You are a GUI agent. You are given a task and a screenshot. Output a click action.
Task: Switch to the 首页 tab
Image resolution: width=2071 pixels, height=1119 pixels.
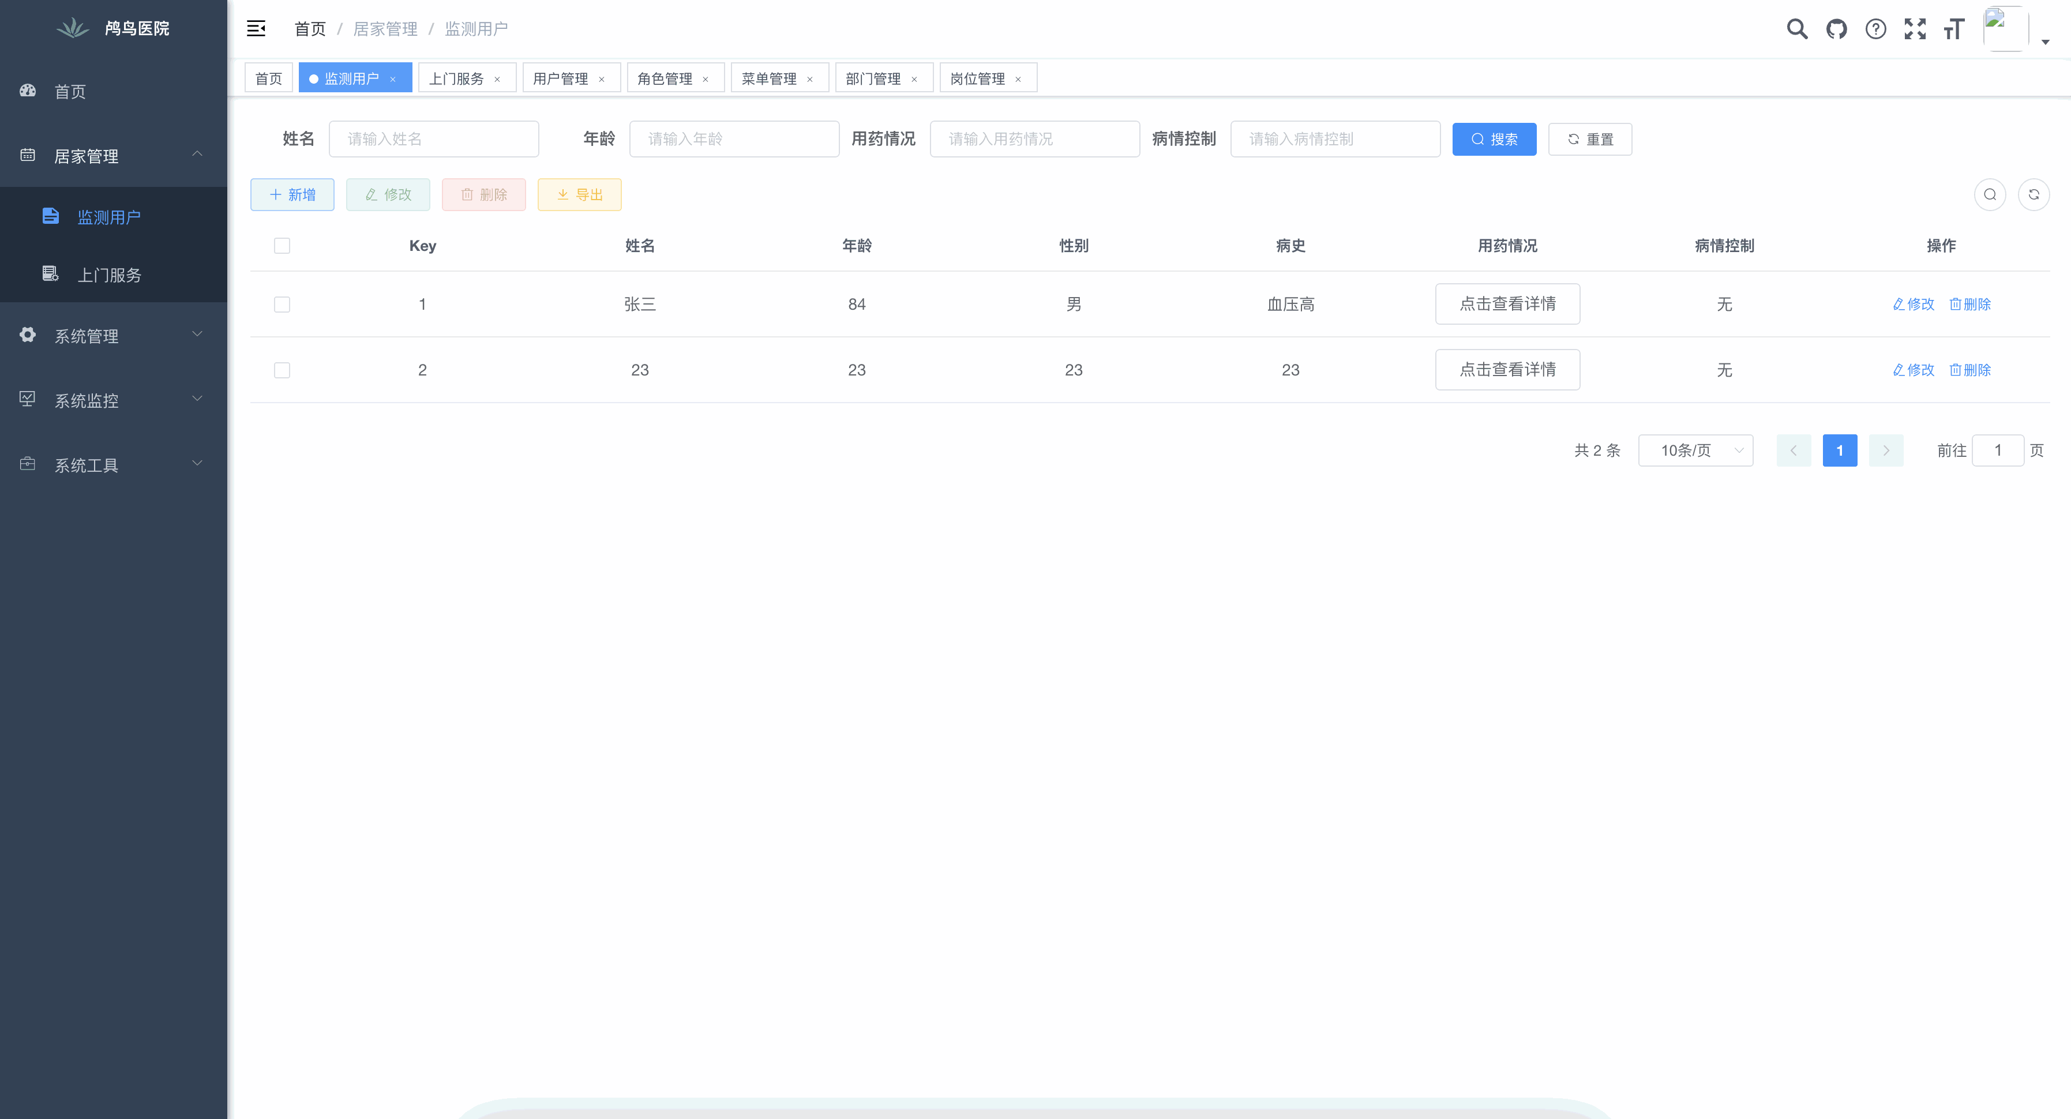[x=268, y=78]
